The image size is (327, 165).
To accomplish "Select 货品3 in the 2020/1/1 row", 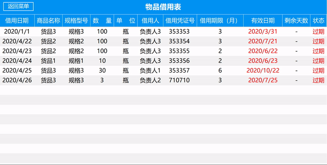I will pos(48,32).
